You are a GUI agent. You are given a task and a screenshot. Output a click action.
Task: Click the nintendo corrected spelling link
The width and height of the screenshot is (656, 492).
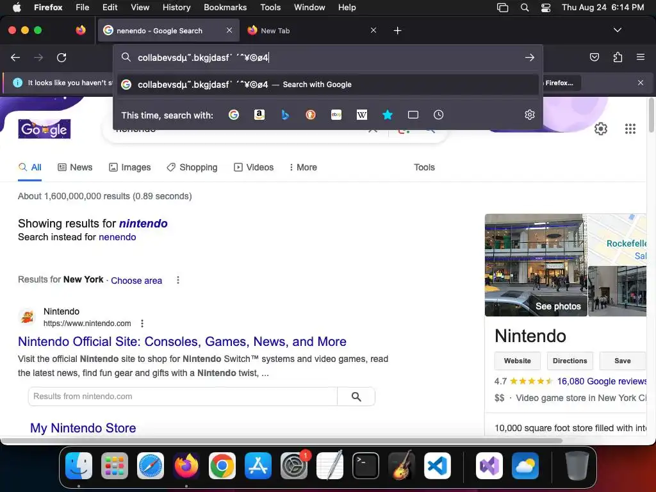(x=143, y=224)
